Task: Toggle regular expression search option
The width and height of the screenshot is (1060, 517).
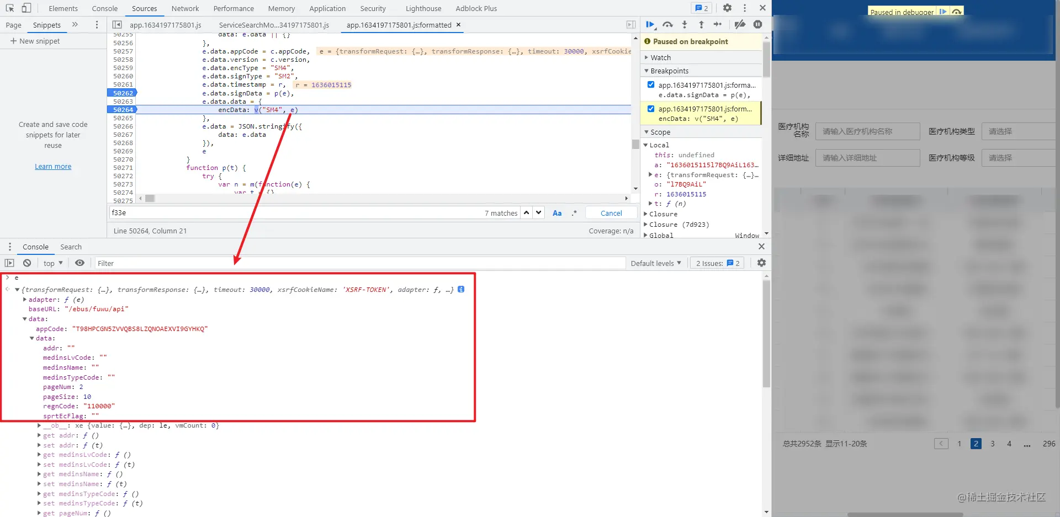Action: [x=574, y=213]
